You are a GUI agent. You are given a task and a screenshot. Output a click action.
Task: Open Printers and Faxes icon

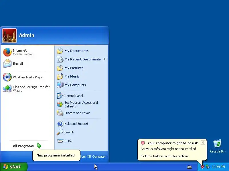(x=60, y=113)
